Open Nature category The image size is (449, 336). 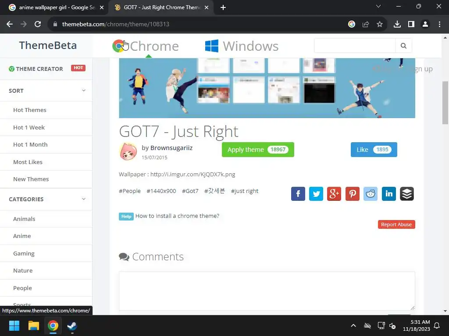(23, 270)
